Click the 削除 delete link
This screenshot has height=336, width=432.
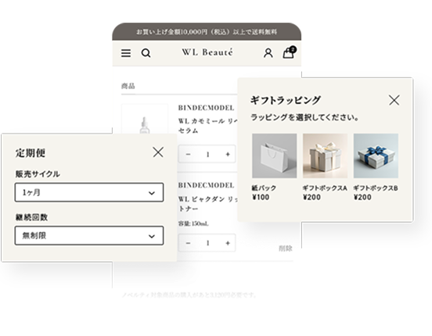(285, 248)
